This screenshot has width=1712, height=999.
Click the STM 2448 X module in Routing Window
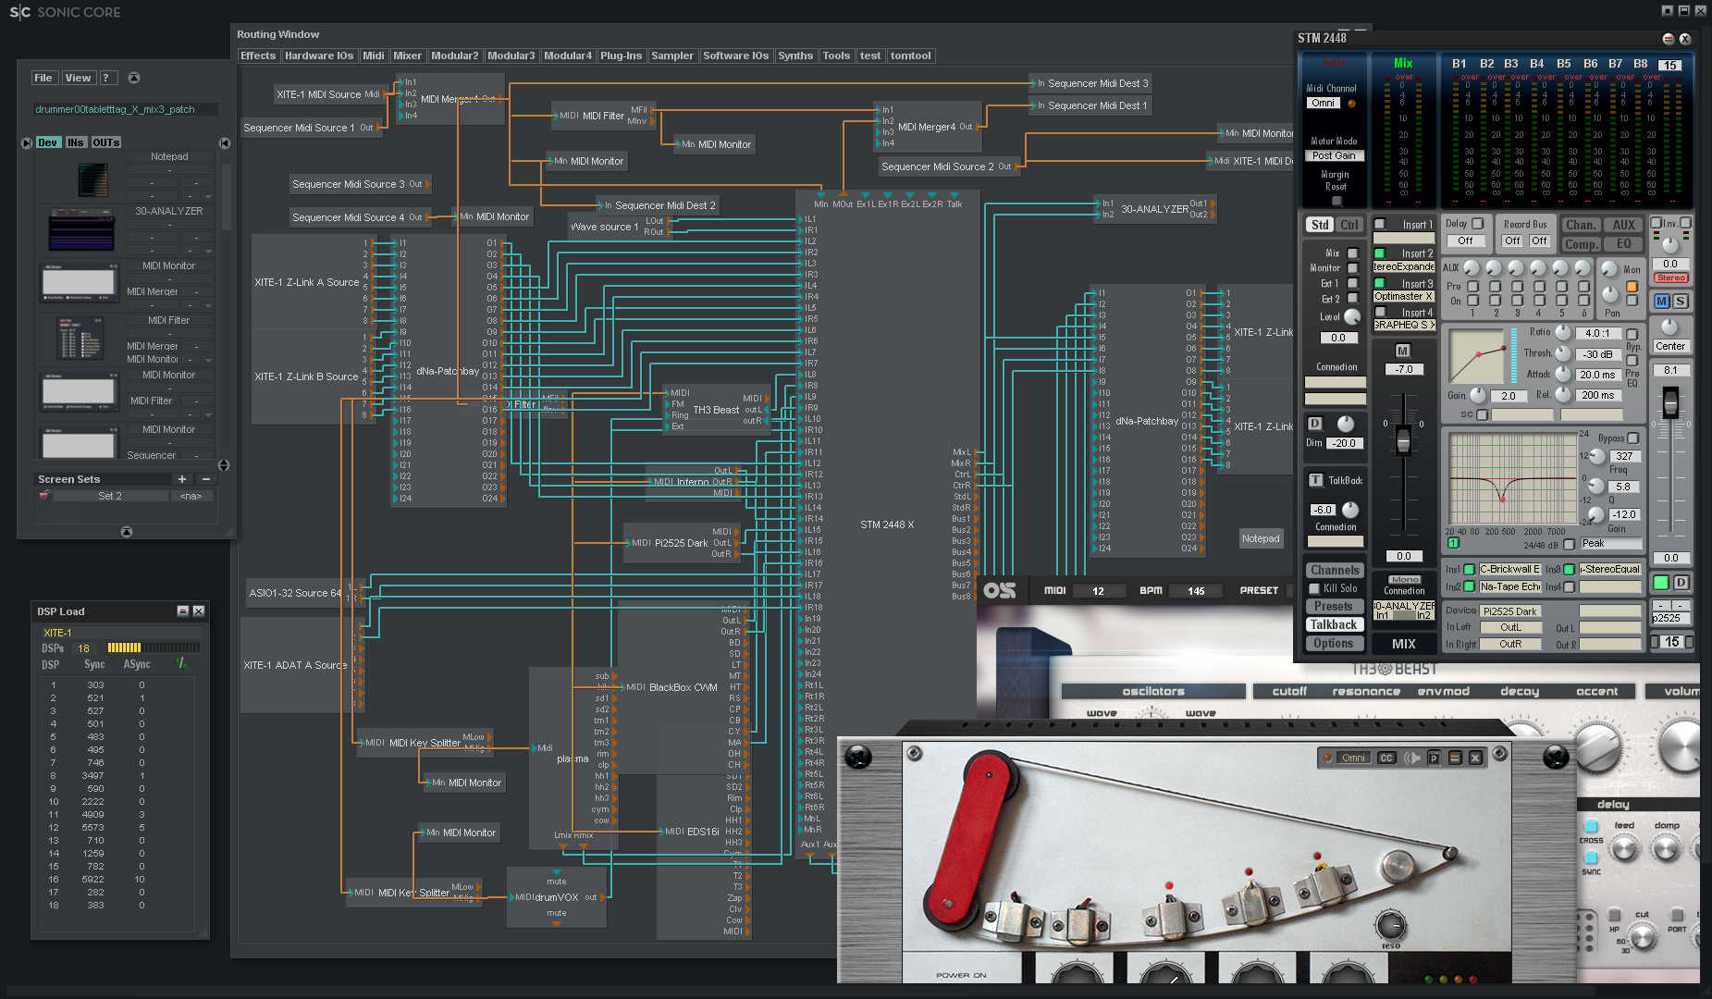point(887,524)
